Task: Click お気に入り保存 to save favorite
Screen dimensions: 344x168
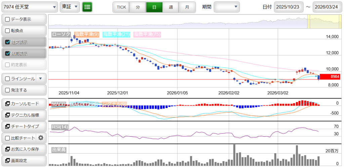Action: (x=24, y=149)
